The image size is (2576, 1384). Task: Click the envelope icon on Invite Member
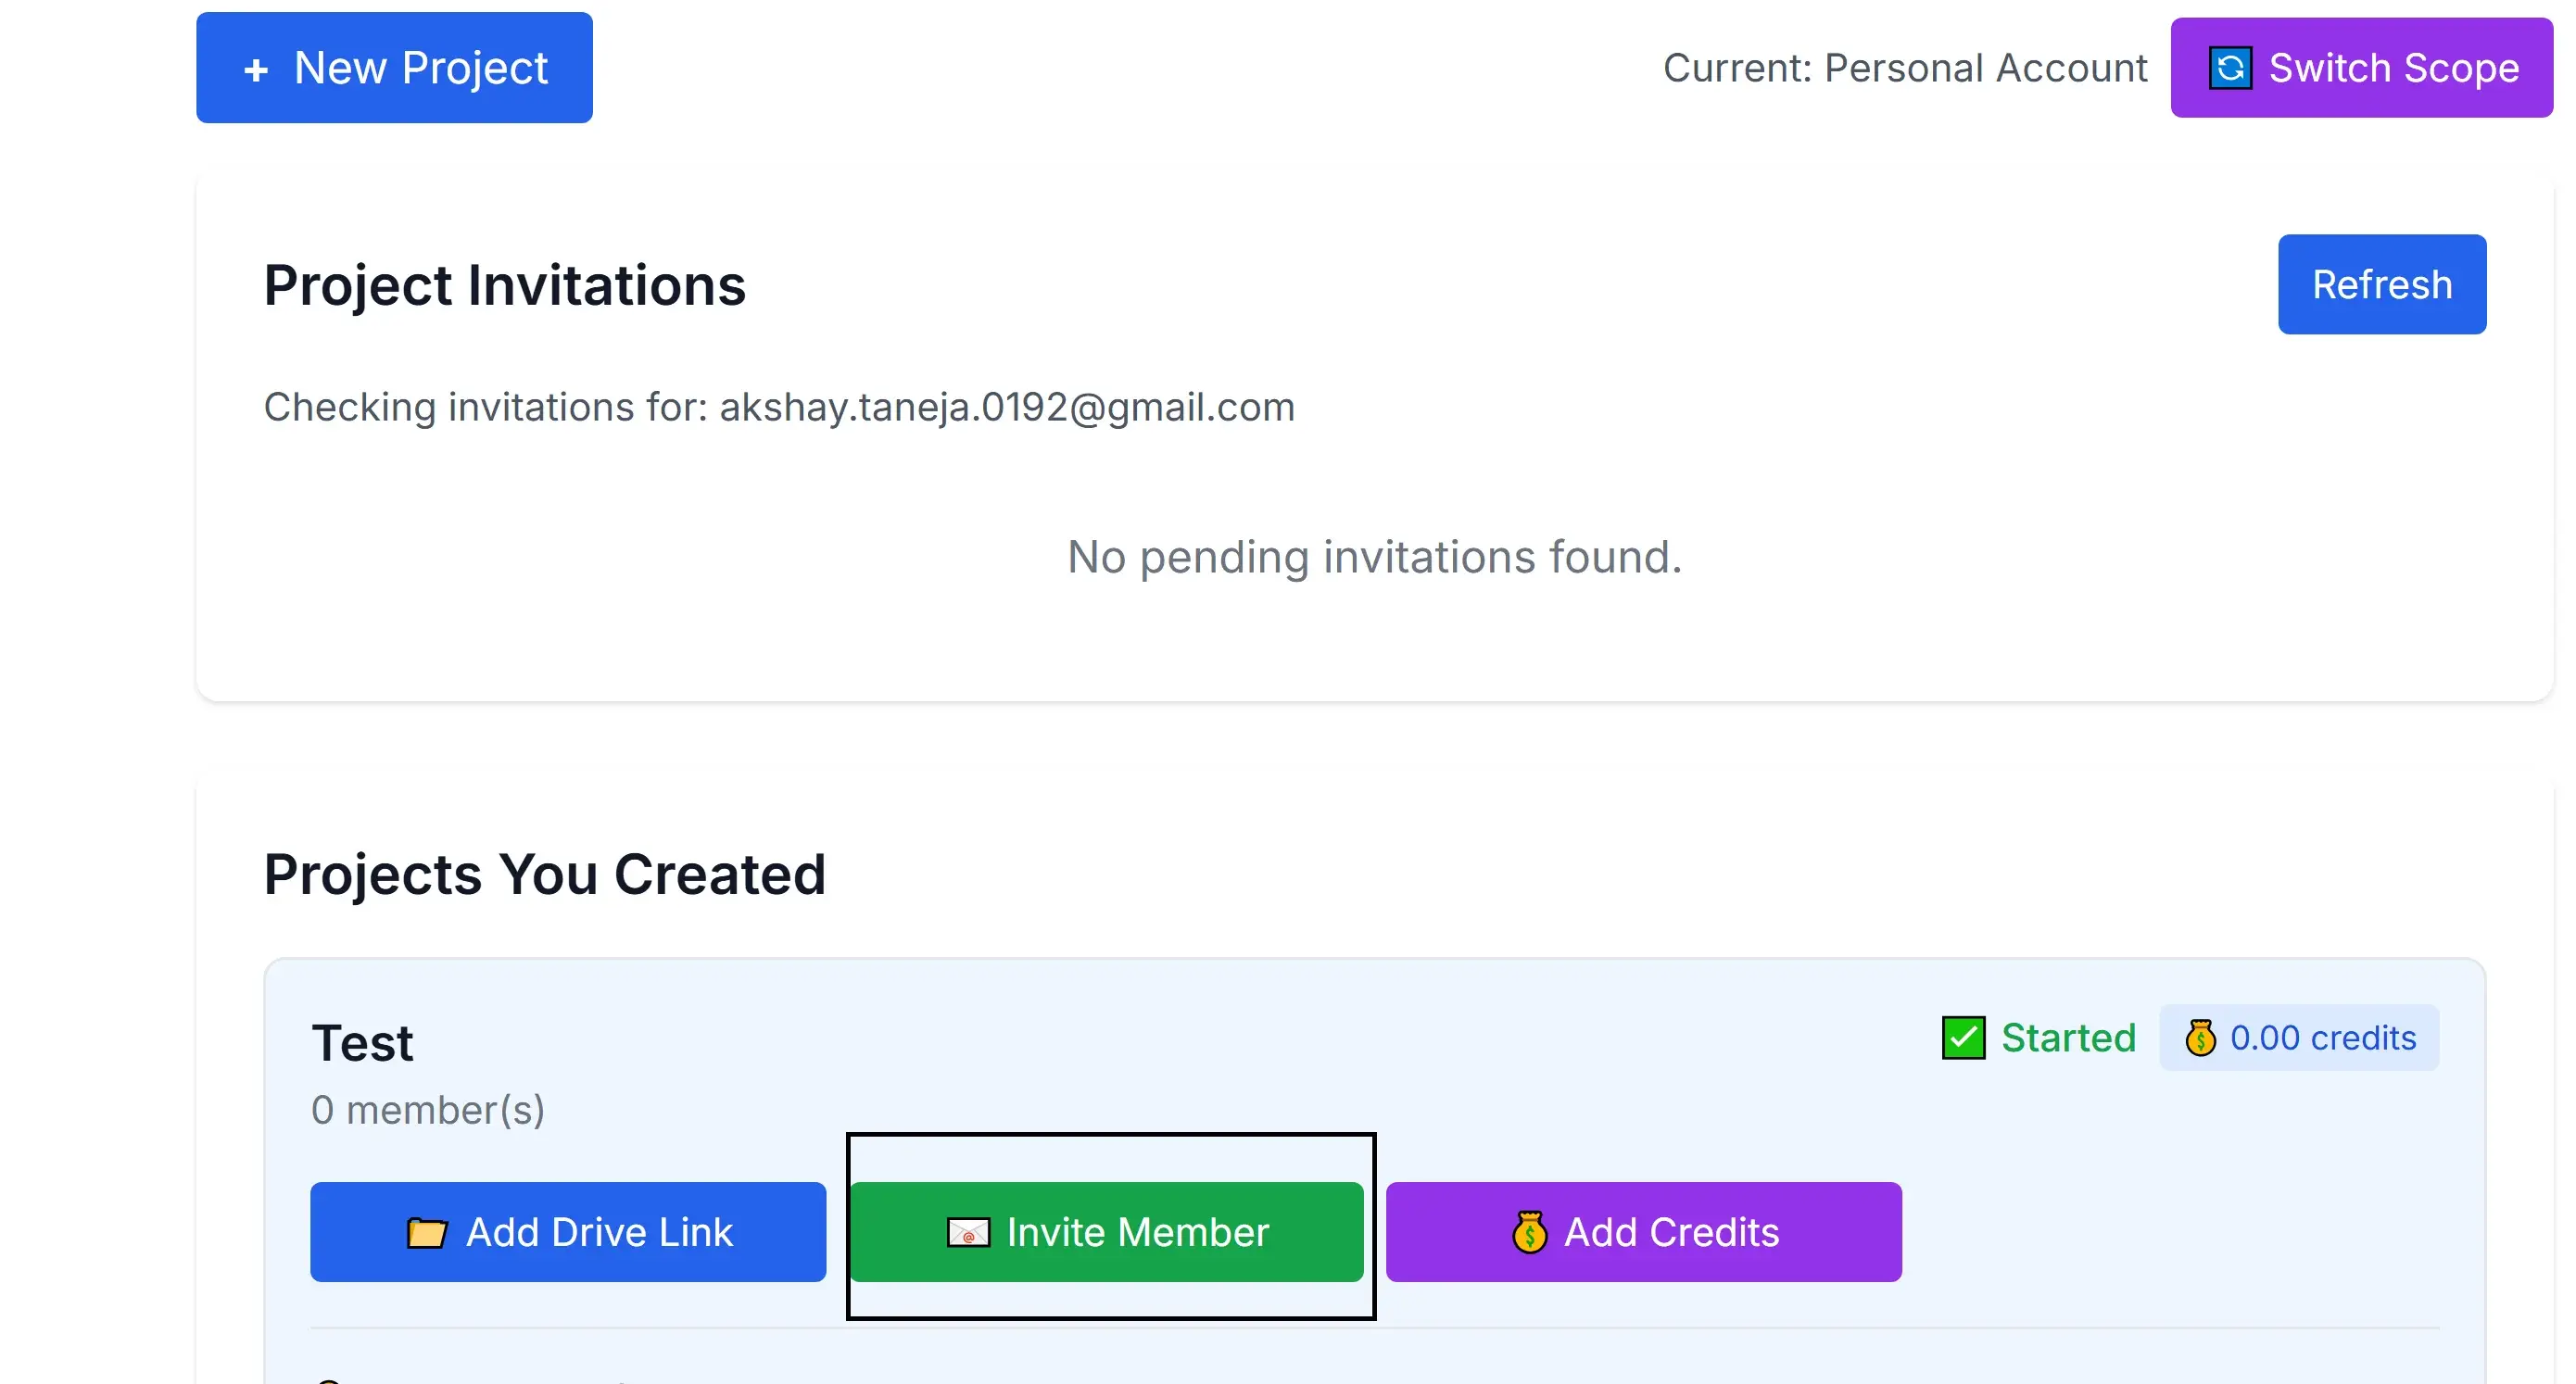[x=968, y=1232]
